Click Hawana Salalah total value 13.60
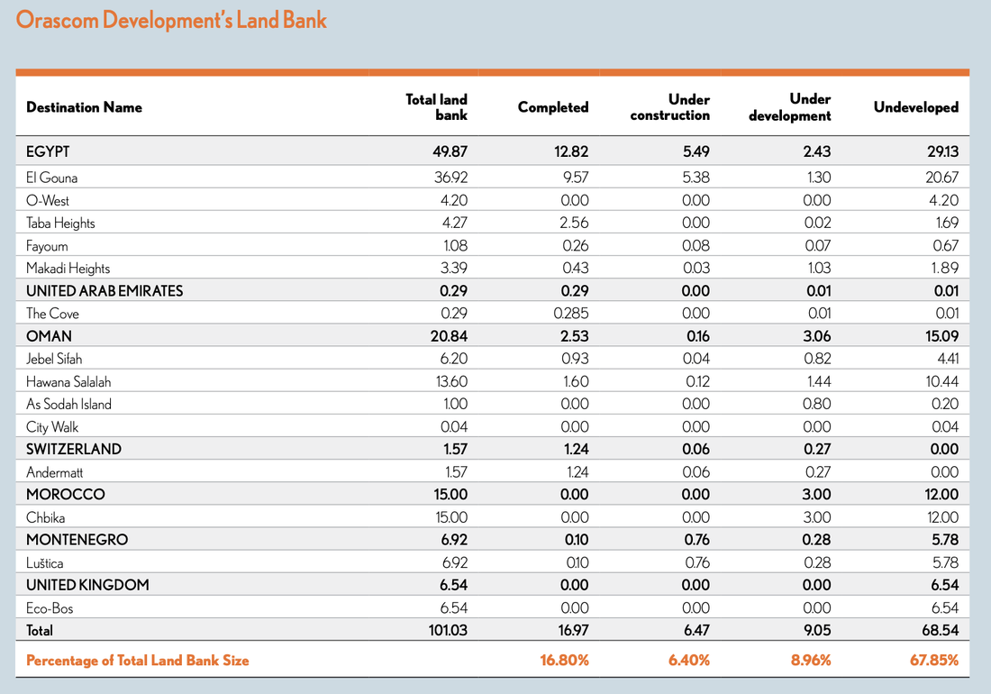 tap(452, 382)
